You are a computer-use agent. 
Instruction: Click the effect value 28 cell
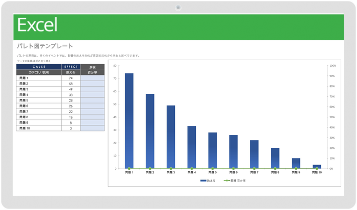(71, 100)
